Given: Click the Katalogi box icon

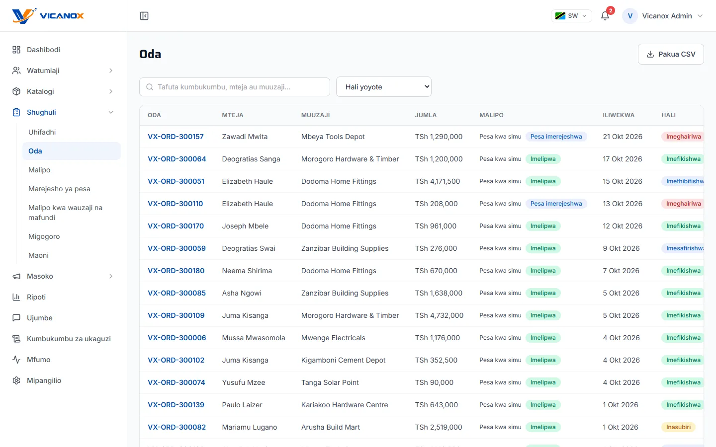Looking at the screenshot, I should [x=16, y=91].
